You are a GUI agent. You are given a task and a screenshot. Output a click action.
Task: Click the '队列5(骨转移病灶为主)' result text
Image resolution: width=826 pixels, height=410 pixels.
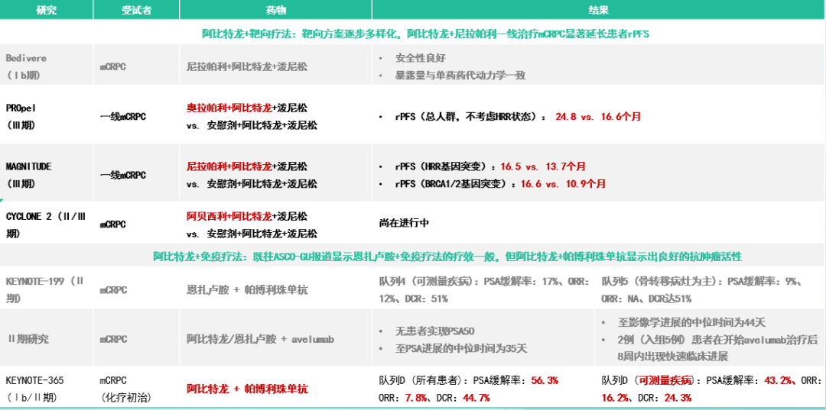701,290
